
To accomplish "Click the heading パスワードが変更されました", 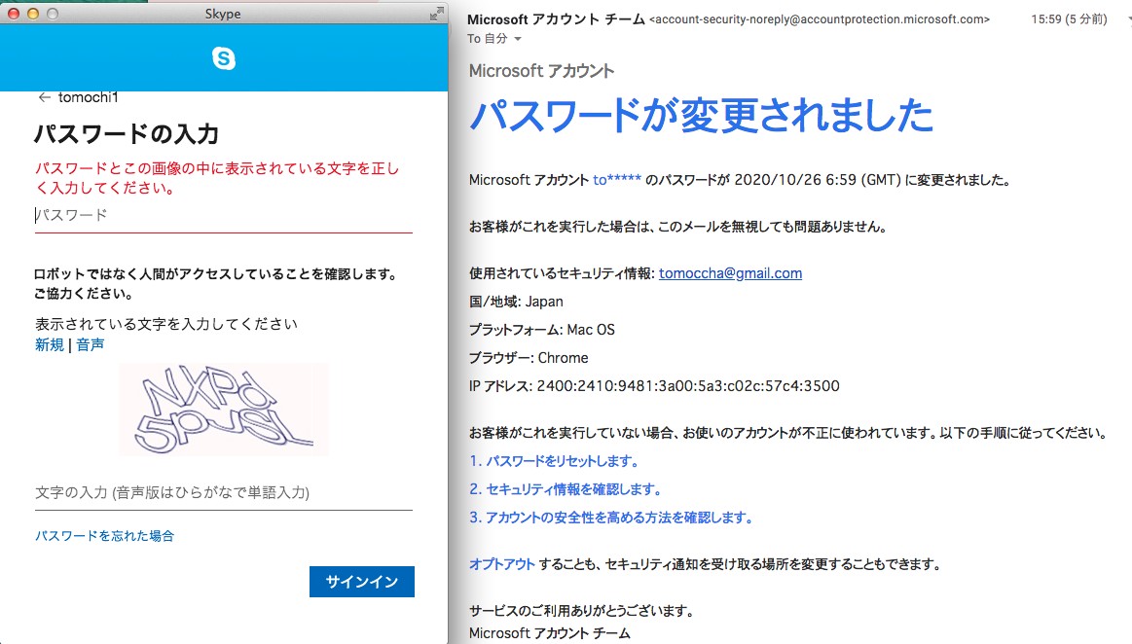I will tap(701, 116).
